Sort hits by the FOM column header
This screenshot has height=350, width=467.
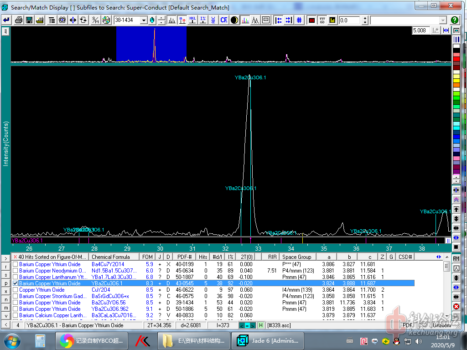pos(147,257)
